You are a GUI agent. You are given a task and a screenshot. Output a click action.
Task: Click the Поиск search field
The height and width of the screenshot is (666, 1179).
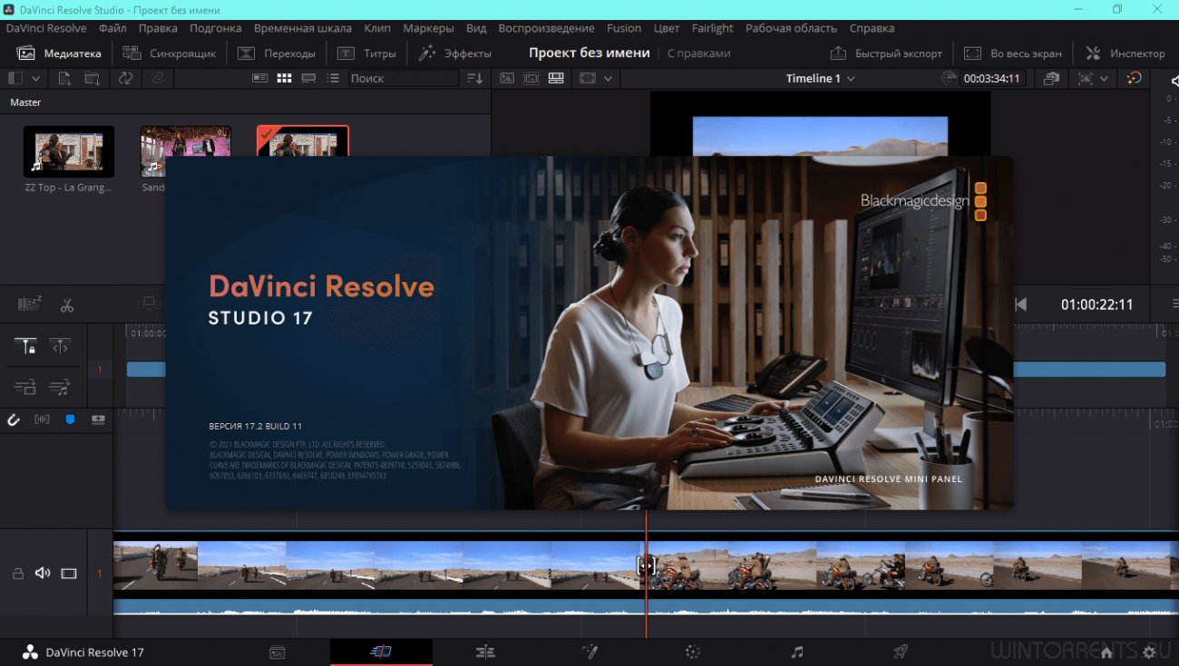[404, 79]
